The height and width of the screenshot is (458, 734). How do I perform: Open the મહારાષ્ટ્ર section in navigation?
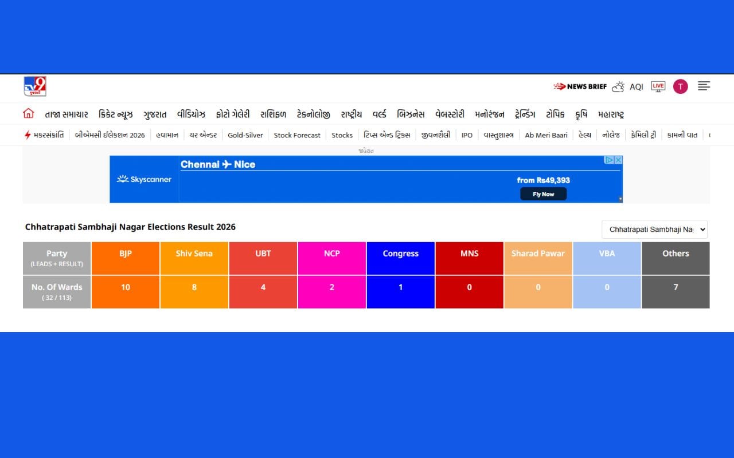[x=611, y=114]
